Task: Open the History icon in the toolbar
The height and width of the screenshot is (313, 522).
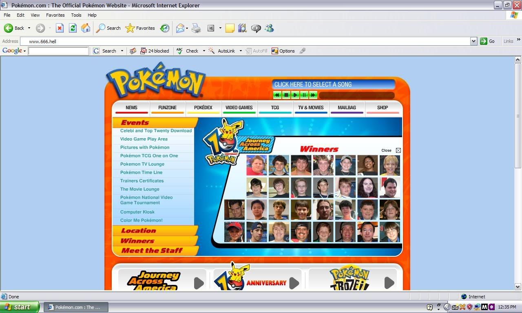Action: coord(165,28)
